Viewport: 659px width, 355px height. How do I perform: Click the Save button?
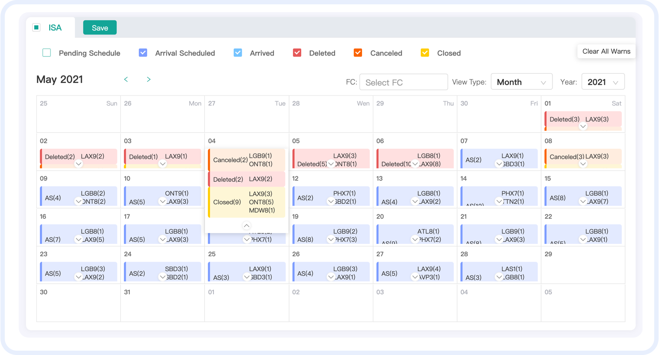(100, 28)
